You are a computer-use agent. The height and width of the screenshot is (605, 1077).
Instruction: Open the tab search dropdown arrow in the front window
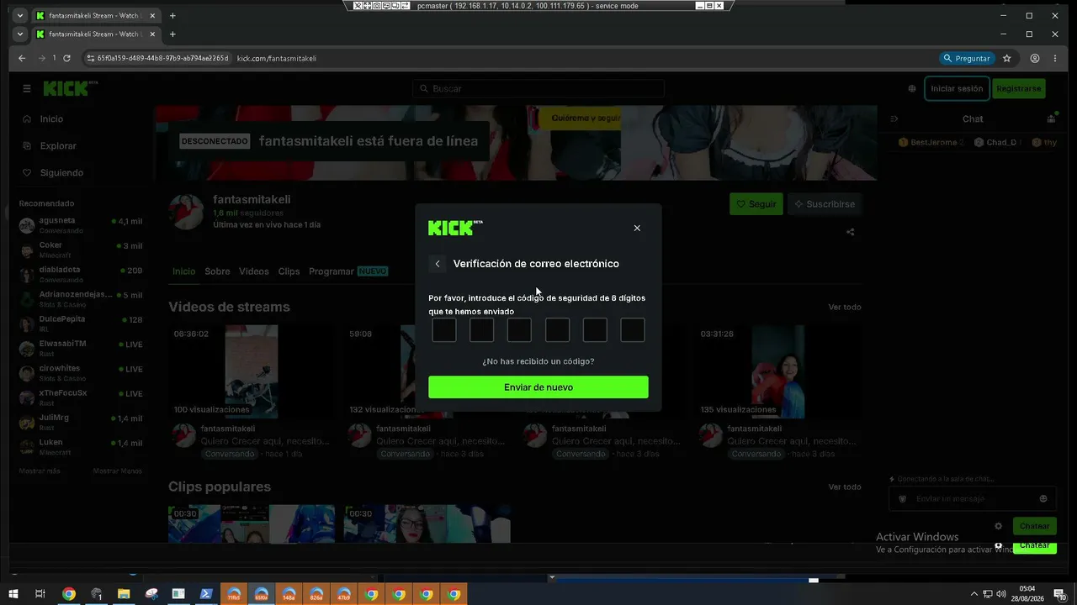click(20, 34)
